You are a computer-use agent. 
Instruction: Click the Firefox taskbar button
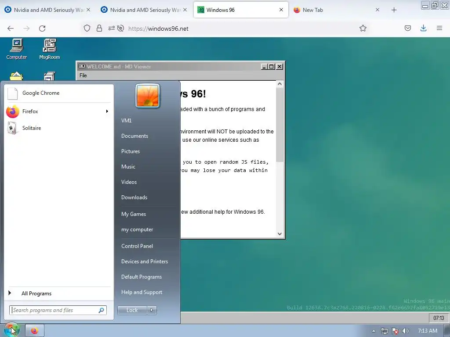click(x=35, y=331)
